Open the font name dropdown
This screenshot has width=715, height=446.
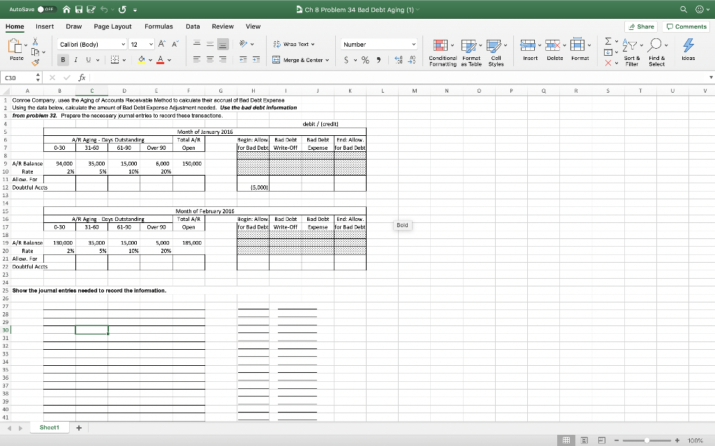point(123,44)
